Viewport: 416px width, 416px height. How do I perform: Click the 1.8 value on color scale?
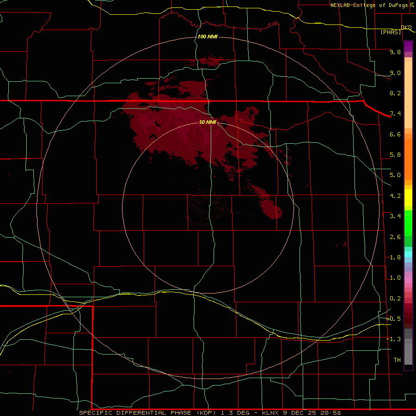(x=395, y=257)
